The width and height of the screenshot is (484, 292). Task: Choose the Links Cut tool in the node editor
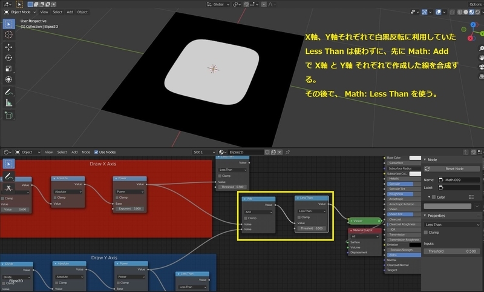8,188
